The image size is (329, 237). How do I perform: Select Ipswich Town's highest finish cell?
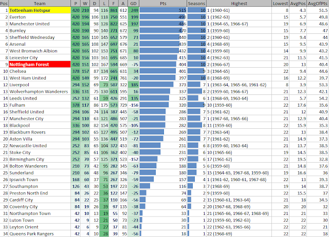click(239, 180)
